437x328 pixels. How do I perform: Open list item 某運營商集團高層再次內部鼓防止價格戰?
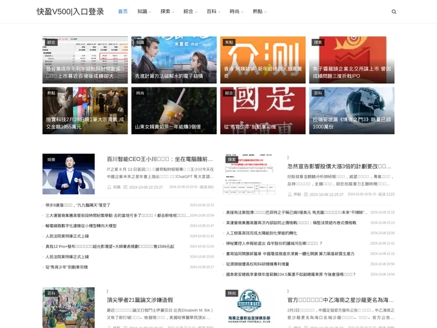pos(291,222)
